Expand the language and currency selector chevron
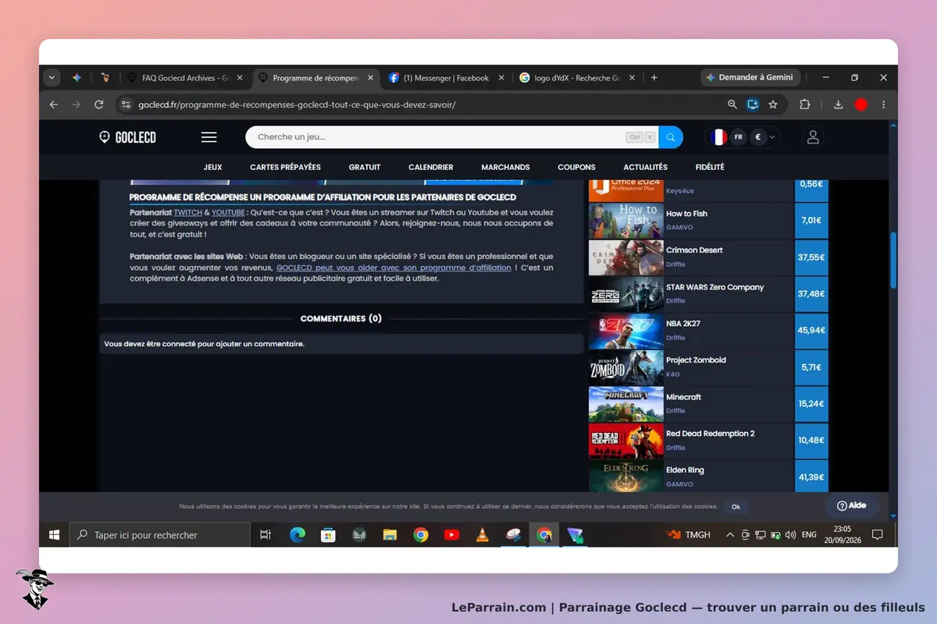 (x=772, y=137)
